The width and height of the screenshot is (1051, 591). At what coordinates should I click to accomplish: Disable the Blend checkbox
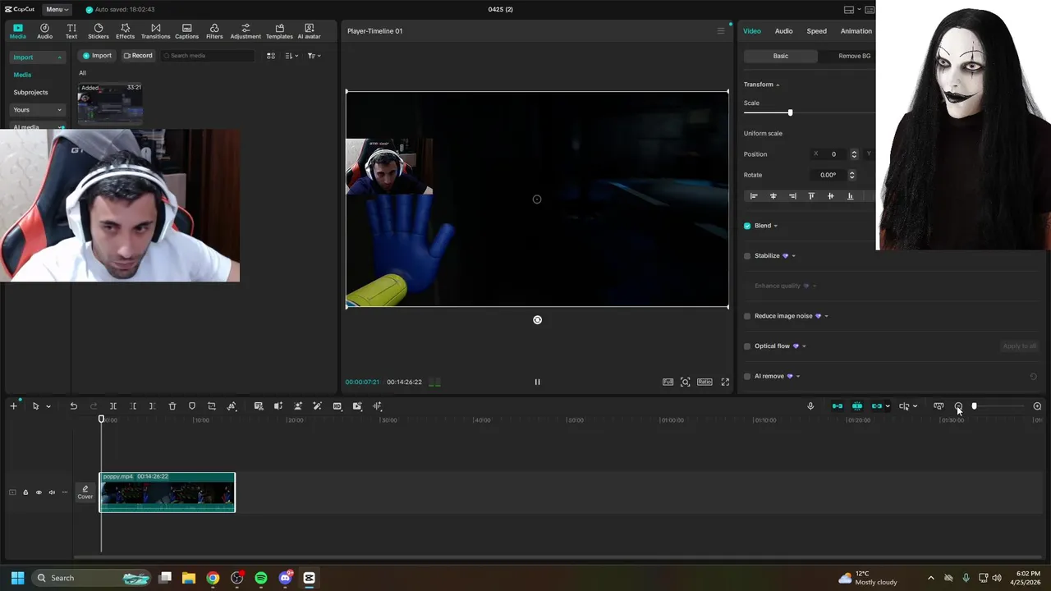coord(747,226)
